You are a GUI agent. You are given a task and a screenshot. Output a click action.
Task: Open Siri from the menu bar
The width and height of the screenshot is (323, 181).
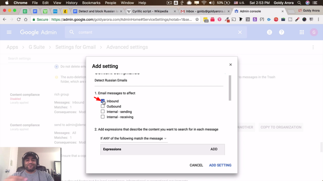click(308, 3)
